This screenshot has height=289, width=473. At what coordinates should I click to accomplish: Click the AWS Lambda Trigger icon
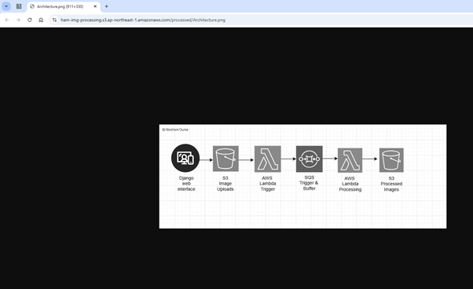click(268, 159)
